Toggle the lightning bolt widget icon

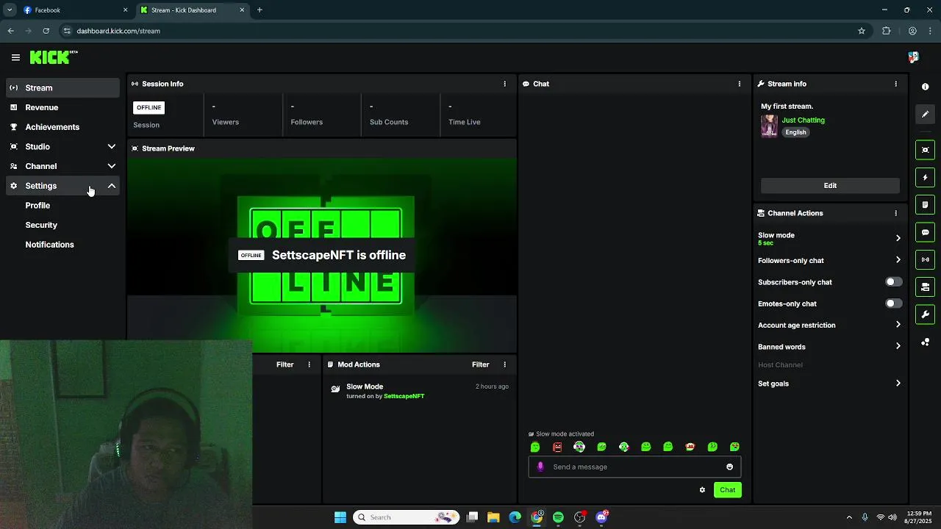(x=925, y=177)
